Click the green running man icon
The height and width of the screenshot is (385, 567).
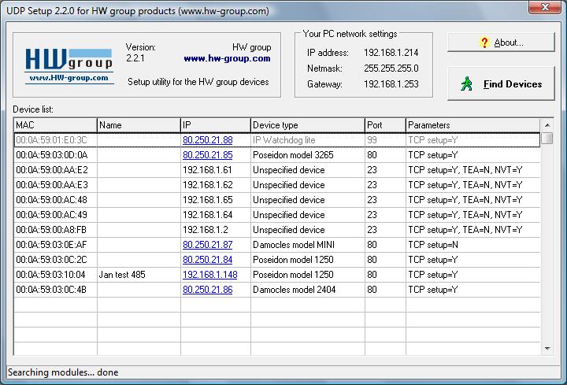click(466, 83)
